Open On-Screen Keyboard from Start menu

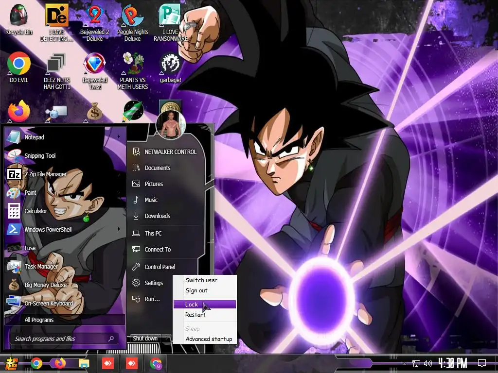[x=65, y=303]
